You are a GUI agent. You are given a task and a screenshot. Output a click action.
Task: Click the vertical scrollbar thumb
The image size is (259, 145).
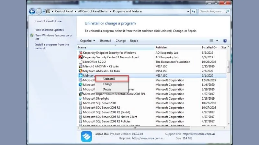(x=229, y=67)
